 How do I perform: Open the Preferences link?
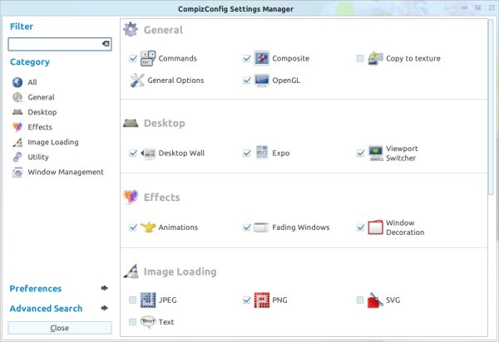click(x=35, y=288)
